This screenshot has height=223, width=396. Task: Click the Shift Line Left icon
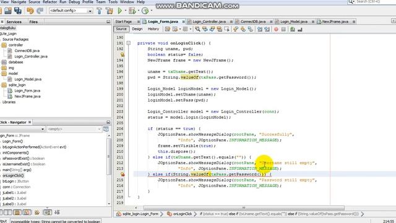260,29
